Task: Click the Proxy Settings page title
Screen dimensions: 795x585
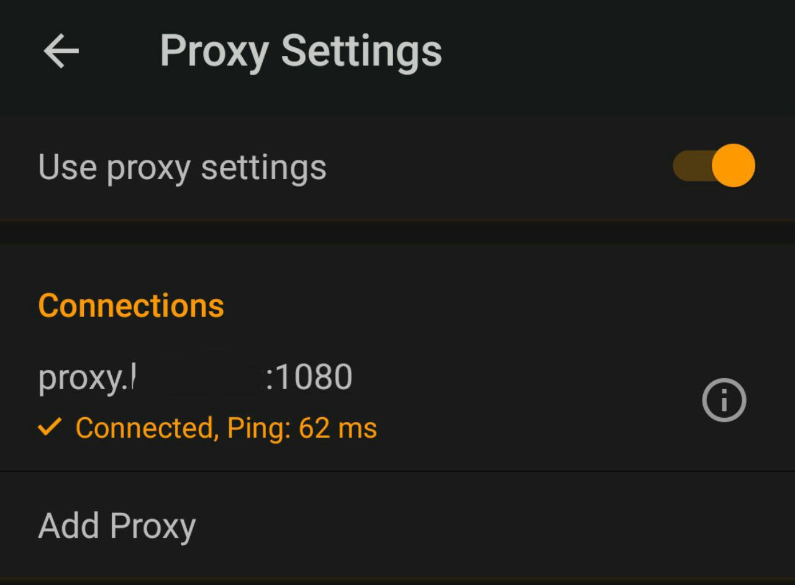Action: click(301, 51)
